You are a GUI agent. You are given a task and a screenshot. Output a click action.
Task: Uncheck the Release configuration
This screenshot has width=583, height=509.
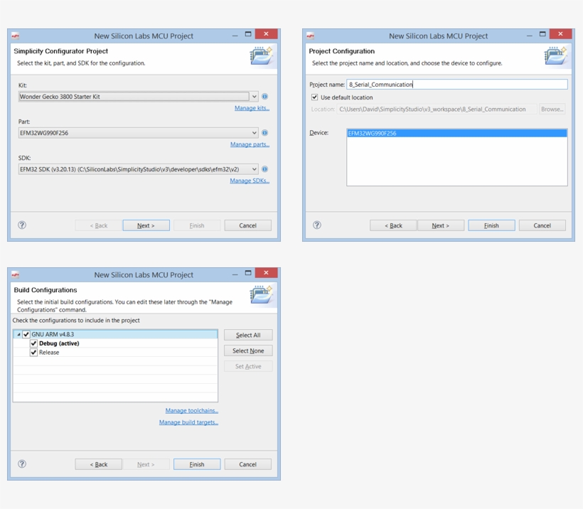(34, 352)
